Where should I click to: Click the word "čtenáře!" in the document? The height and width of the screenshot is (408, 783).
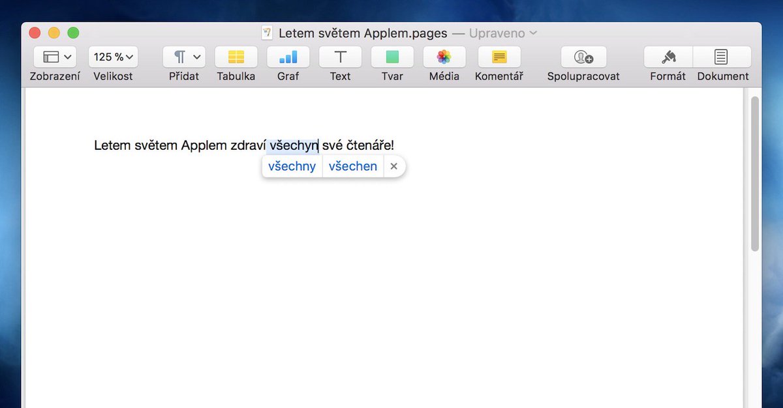point(371,145)
